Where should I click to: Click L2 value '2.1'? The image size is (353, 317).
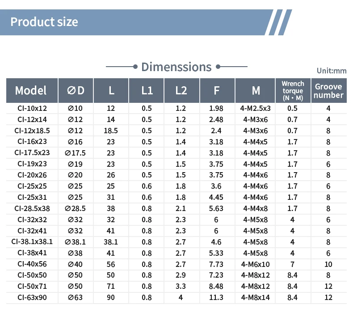(x=181, y=209)
